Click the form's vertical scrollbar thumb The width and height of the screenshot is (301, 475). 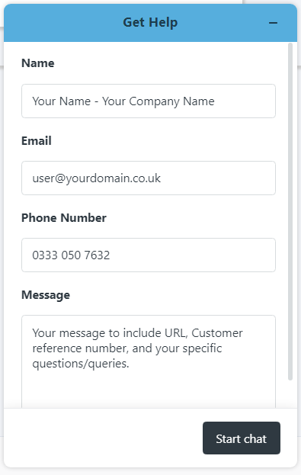point(290,212)
